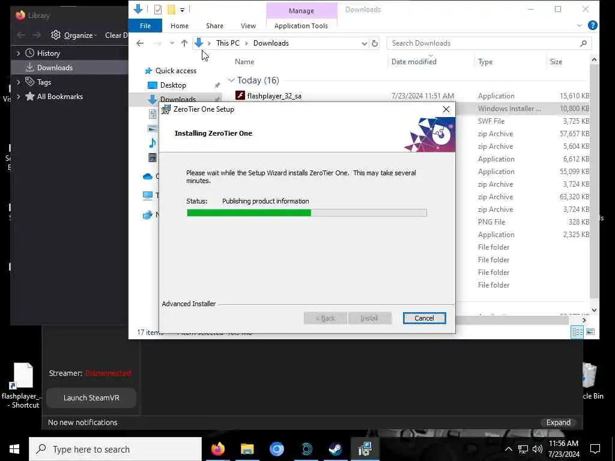This screenshot has width=615, height=461.
Task: Click the This PC monitor icon
Action: point(148,195)
